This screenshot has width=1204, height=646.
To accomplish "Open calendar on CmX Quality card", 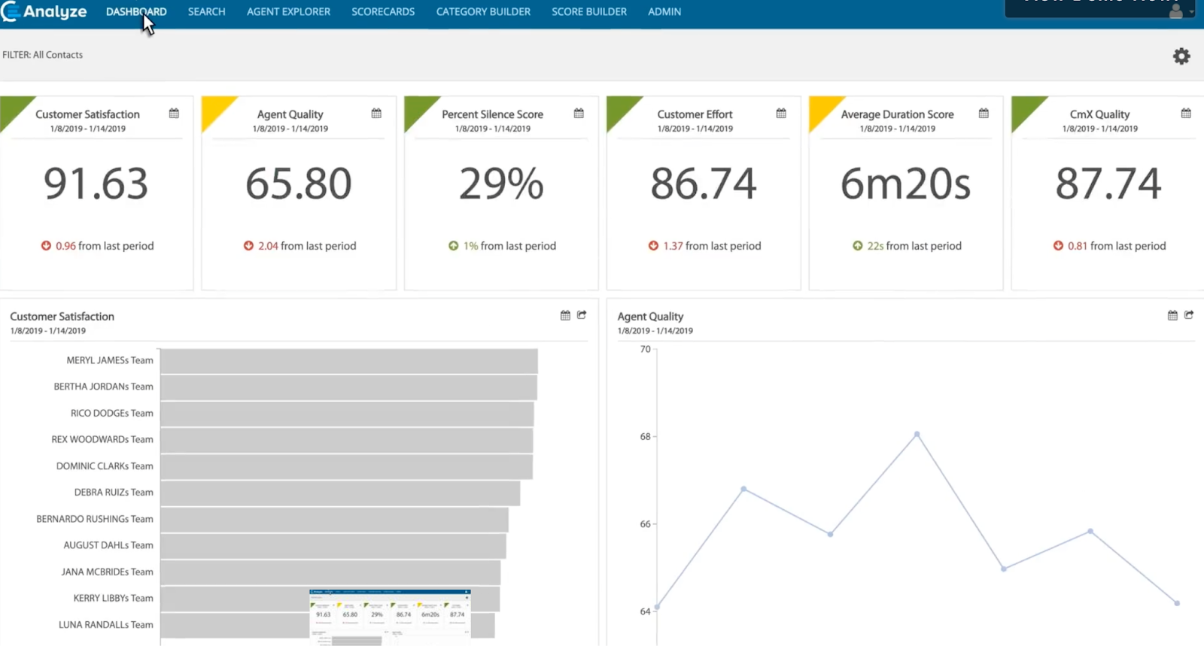I will 1186,114.
